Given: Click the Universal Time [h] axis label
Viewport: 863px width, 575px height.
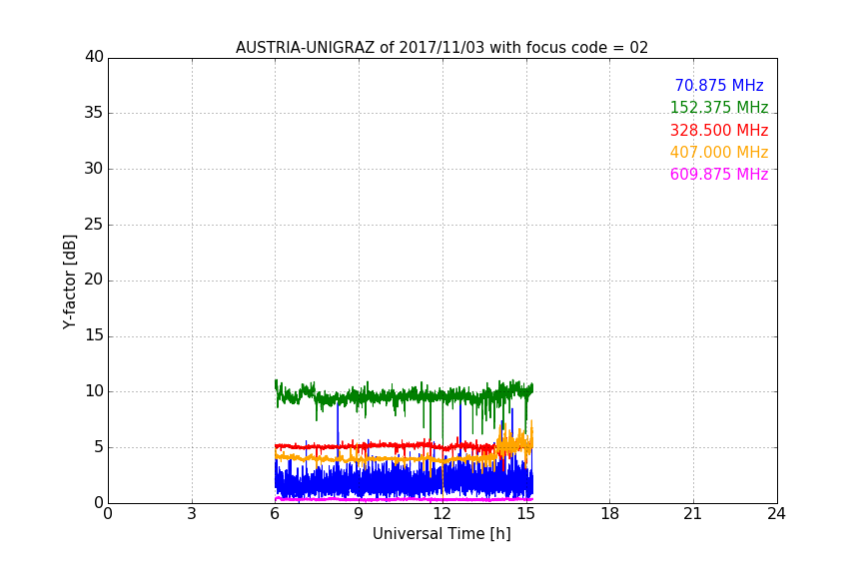Looking at the screenshot, I should (x=441, y=534).
